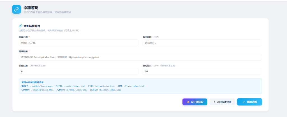Click the 添加链接游戏 section heading

(32, 26)
